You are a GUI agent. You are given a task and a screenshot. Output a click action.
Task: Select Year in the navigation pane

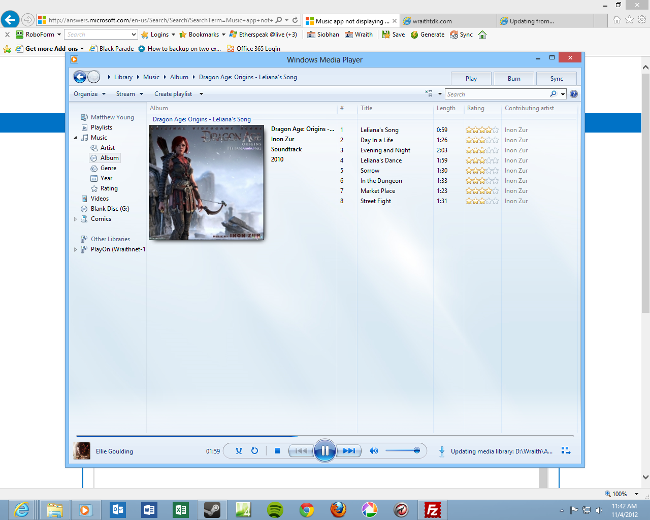(x=106, y=178)
